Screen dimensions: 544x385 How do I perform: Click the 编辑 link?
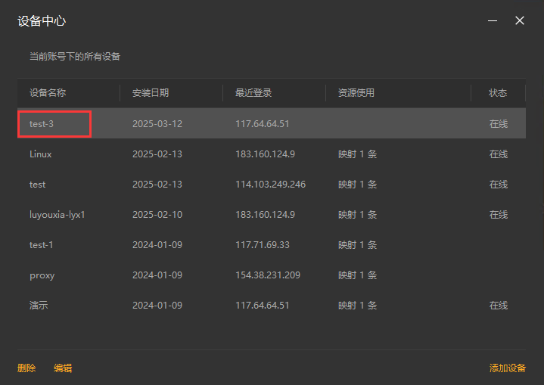tap(63, 368)
